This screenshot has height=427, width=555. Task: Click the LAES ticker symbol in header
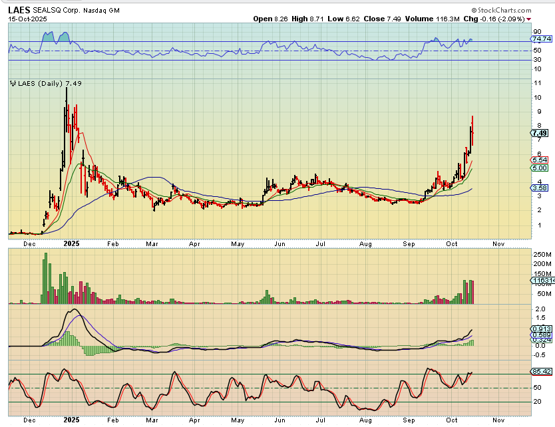coord(19,10)
